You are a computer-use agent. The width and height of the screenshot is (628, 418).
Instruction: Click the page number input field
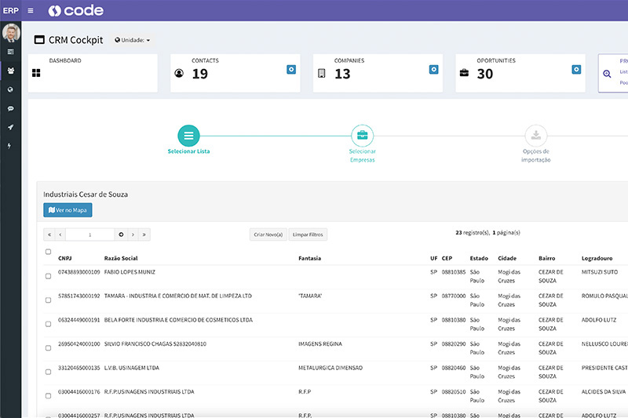90,234
